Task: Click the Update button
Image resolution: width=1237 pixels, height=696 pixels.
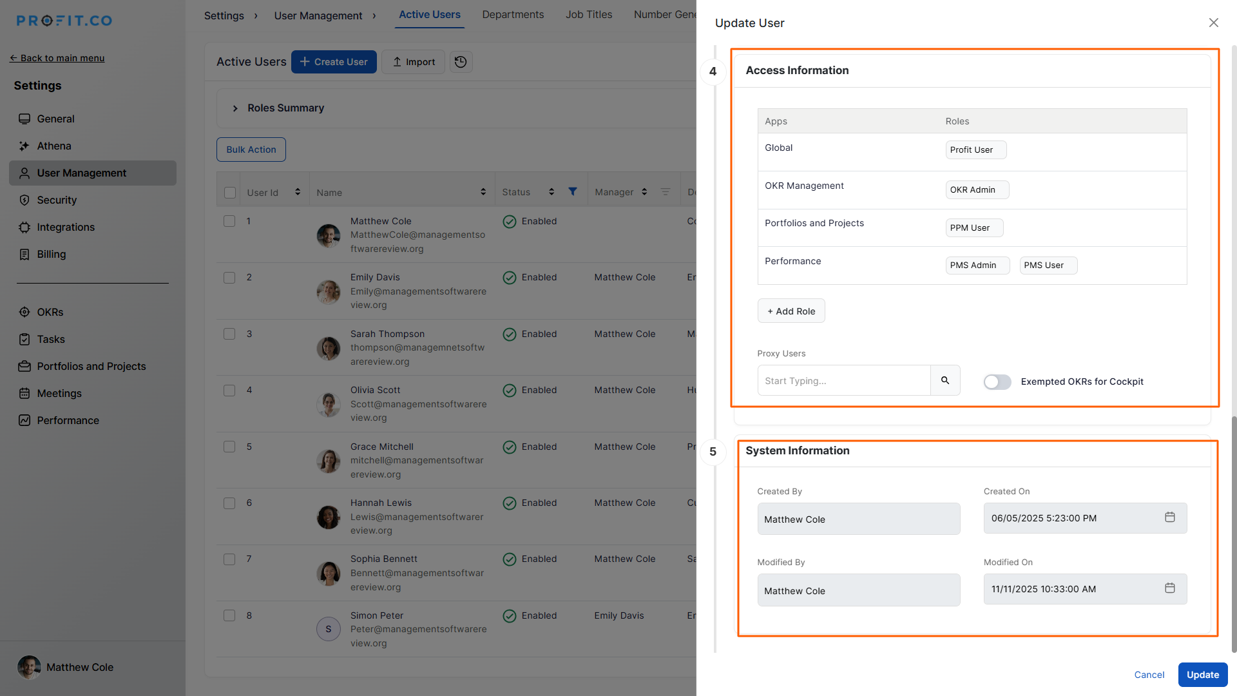Action: (x=1202, y=675)
